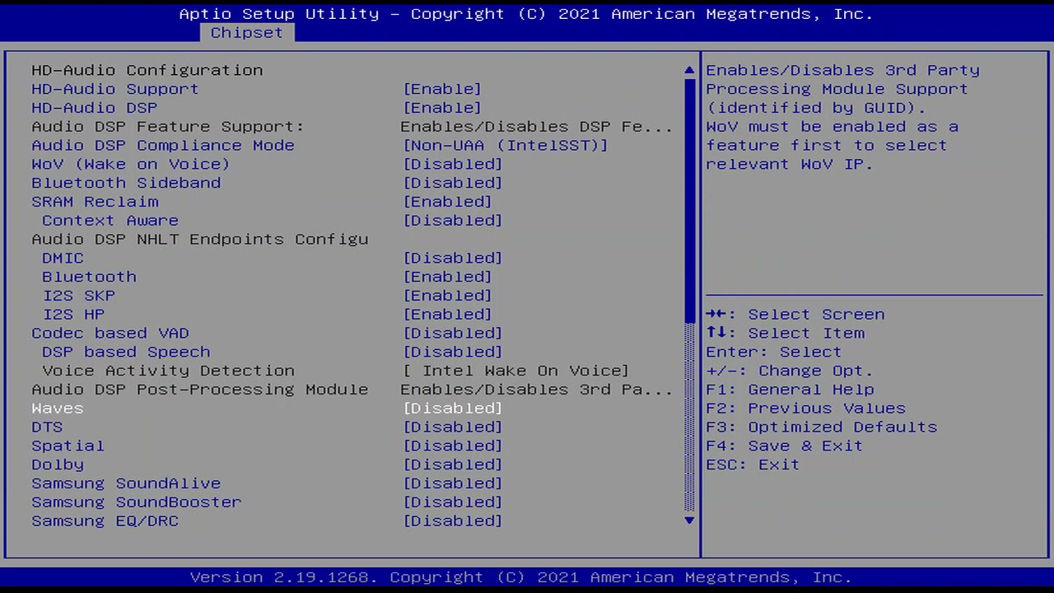This screenshot has height=593, width=1054.
Task: Open Dolby [Disabled] value
Action: [453, 465]
